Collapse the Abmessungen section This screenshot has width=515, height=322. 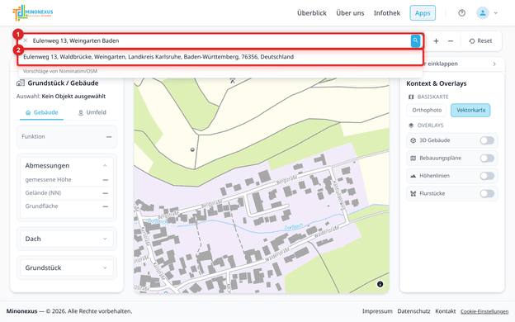[x=105, y=166]
